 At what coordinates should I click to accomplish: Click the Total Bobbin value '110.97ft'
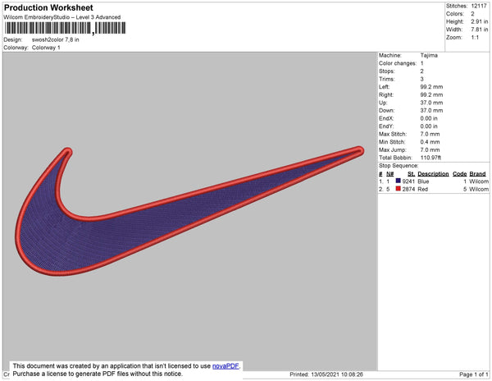tap(430, 158)
